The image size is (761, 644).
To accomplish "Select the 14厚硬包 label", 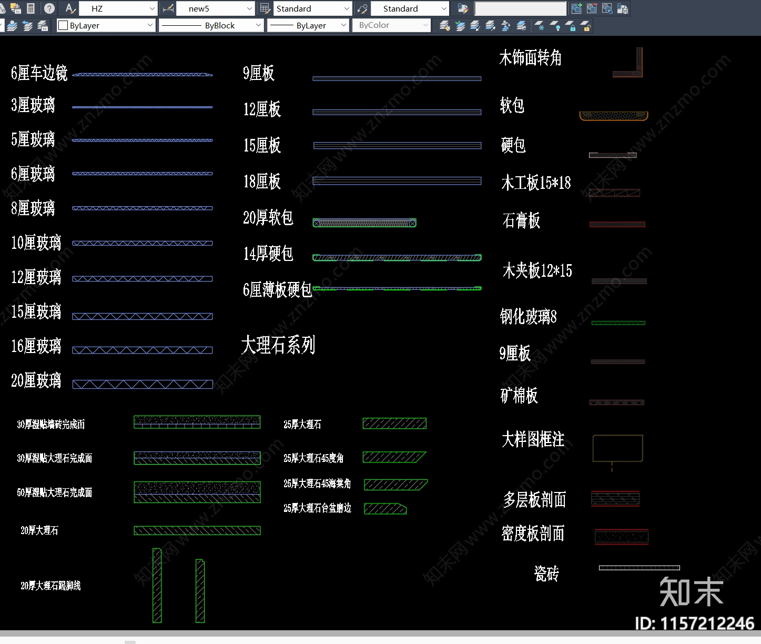I will tap(268, 254).
